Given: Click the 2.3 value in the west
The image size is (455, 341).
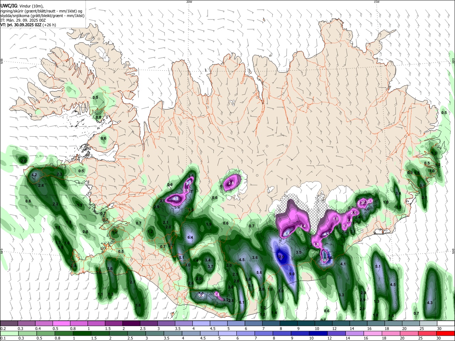Looking at the screenshot, I should (60, 174).
